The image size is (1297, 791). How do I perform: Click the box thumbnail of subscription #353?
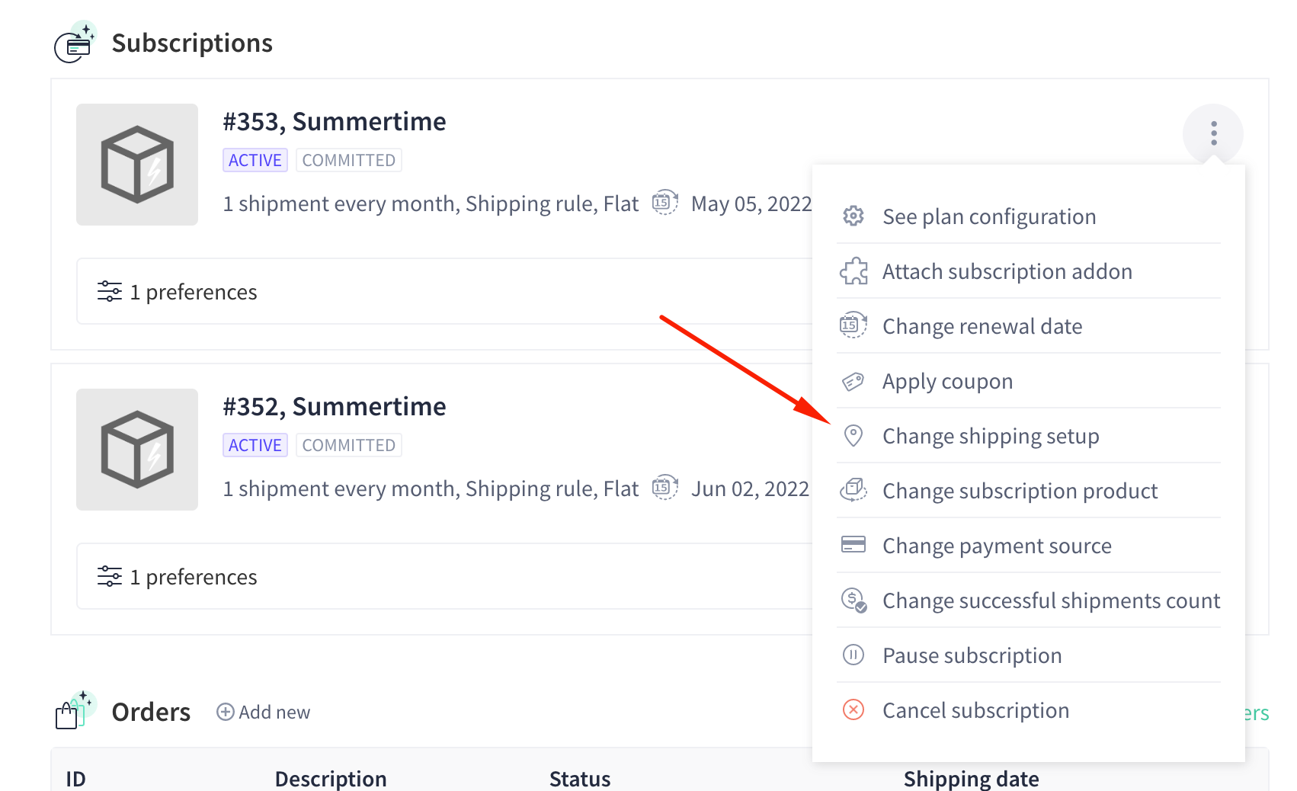coord(137,165)
